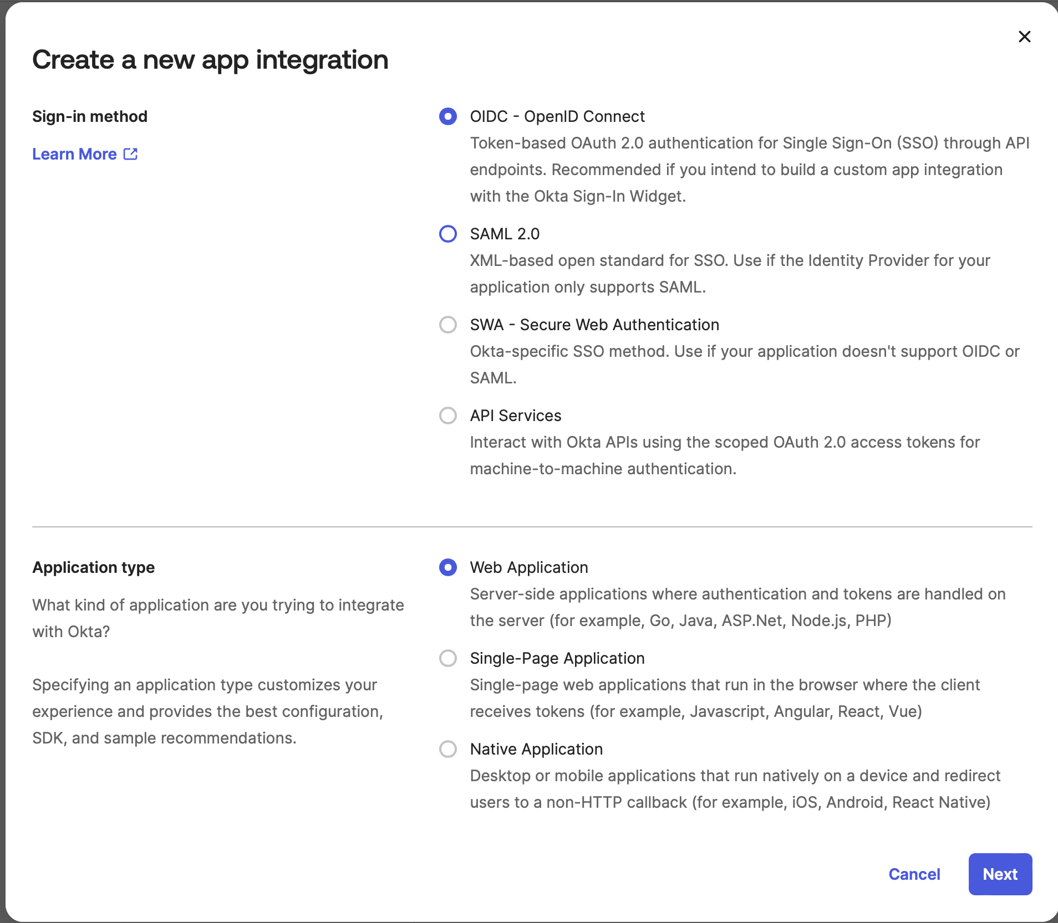Cancel creating the app integration
The height and width of the screenshot is (923, 1058).
[914, 874]
